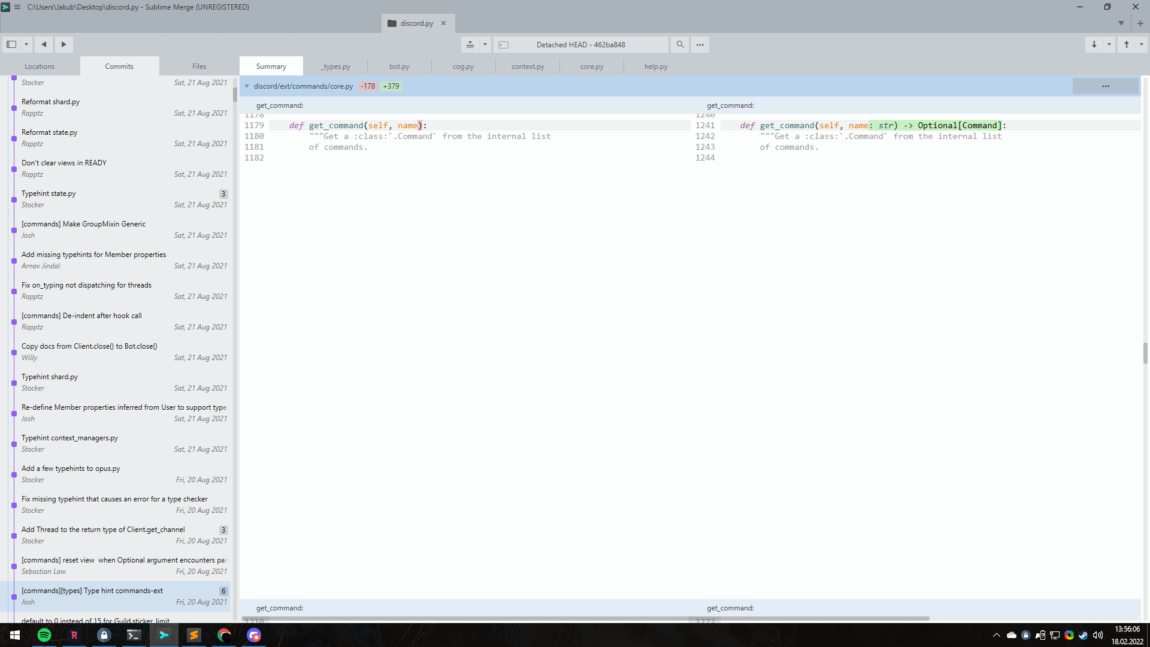Switch to the Locations tab
Screen dimensions: 1150x647
[40, 66]
